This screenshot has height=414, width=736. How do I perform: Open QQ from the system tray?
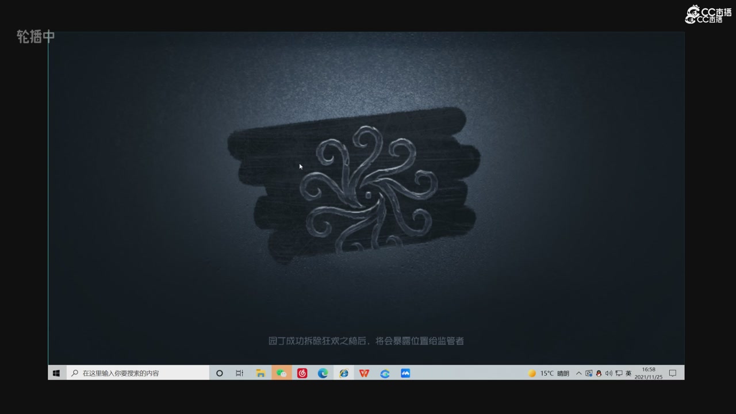click(x=599, y=373)
